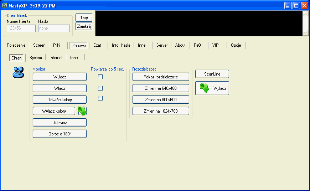Screen dimensions: 310x191
Task: Switch to the Server tab
Action: [x=162, y=45]
